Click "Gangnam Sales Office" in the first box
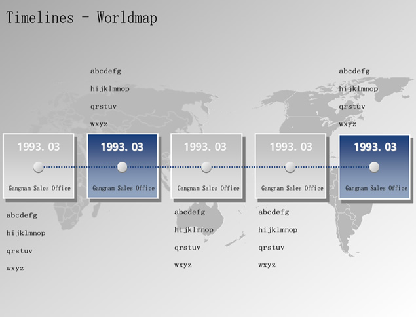 (x=39, y=189)
